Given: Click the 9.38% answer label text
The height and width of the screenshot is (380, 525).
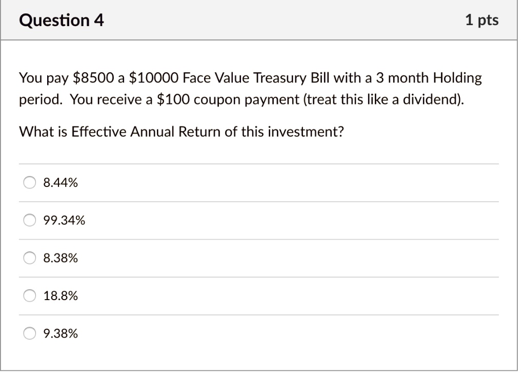Looking at the screenshot, I should coord(60,333).
